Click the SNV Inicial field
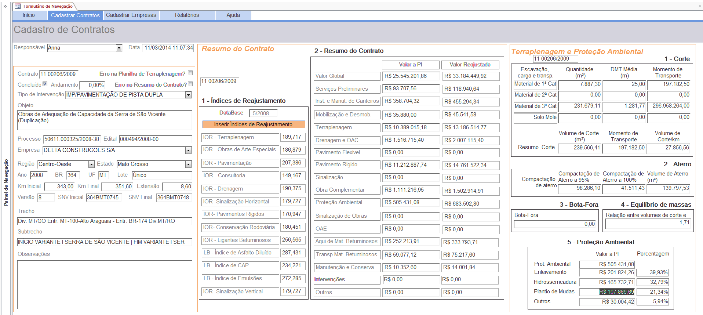This screenshot has width=703, height=315. point(103,198)
